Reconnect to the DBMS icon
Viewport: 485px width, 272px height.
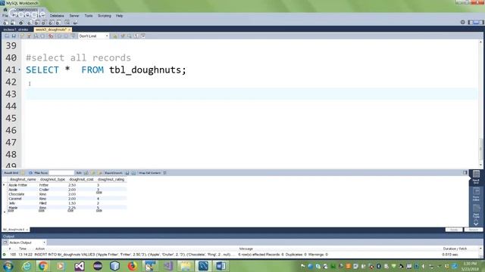click(75, 23)
